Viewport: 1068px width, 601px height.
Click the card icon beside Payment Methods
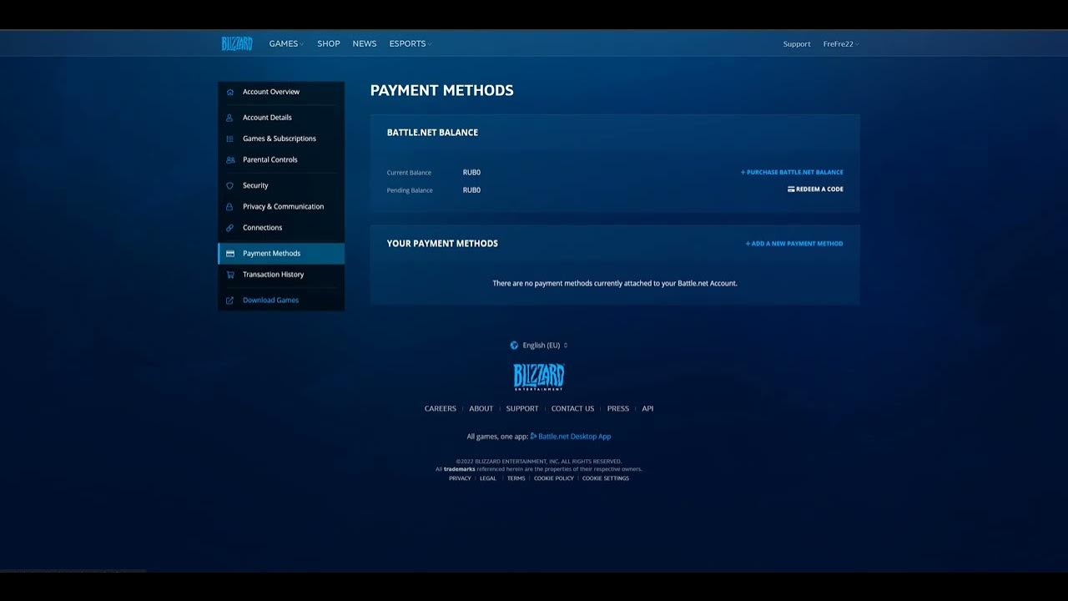click(230, 253)
